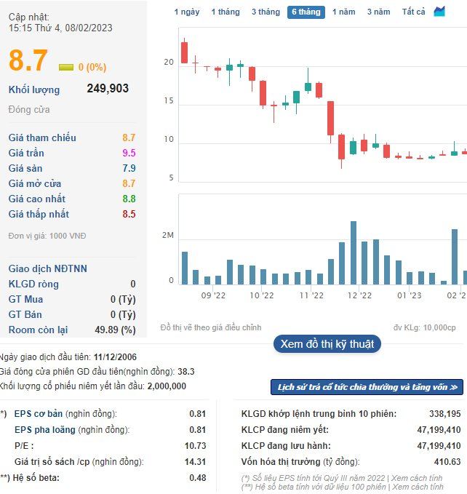Switch chart to 1 tháng range
Screen dimensions: 467x494
click(x=225, y=12)
